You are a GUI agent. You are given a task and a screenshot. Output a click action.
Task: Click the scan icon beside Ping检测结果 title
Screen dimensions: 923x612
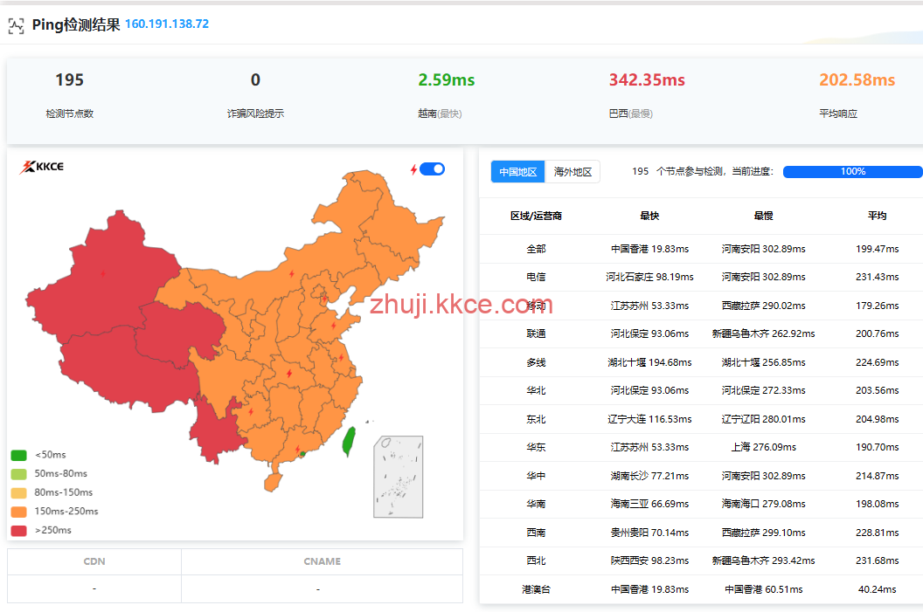(16, 25)
